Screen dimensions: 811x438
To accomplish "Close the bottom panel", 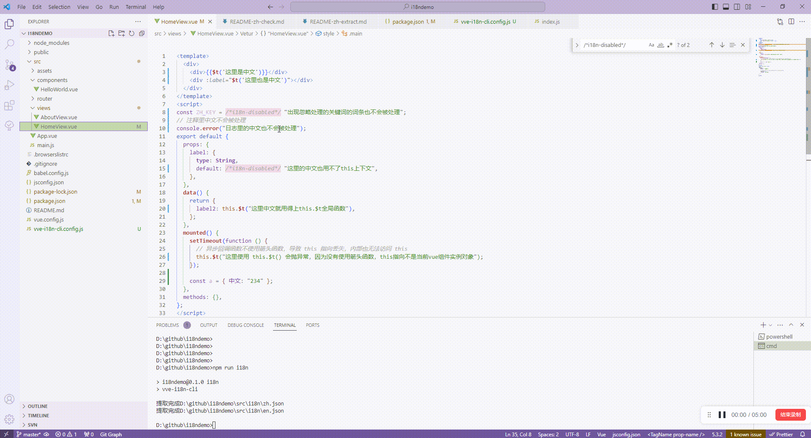I will [x=802, y=325].
